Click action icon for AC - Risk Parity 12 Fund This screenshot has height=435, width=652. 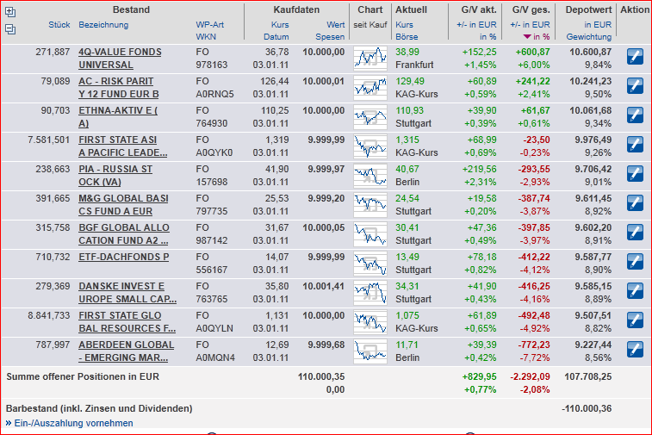pyautogui.click(x=635, y=87)
